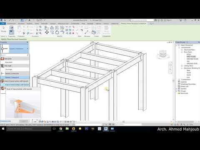Select the Offset tool
200x150 pixels.
coord(52,27)
